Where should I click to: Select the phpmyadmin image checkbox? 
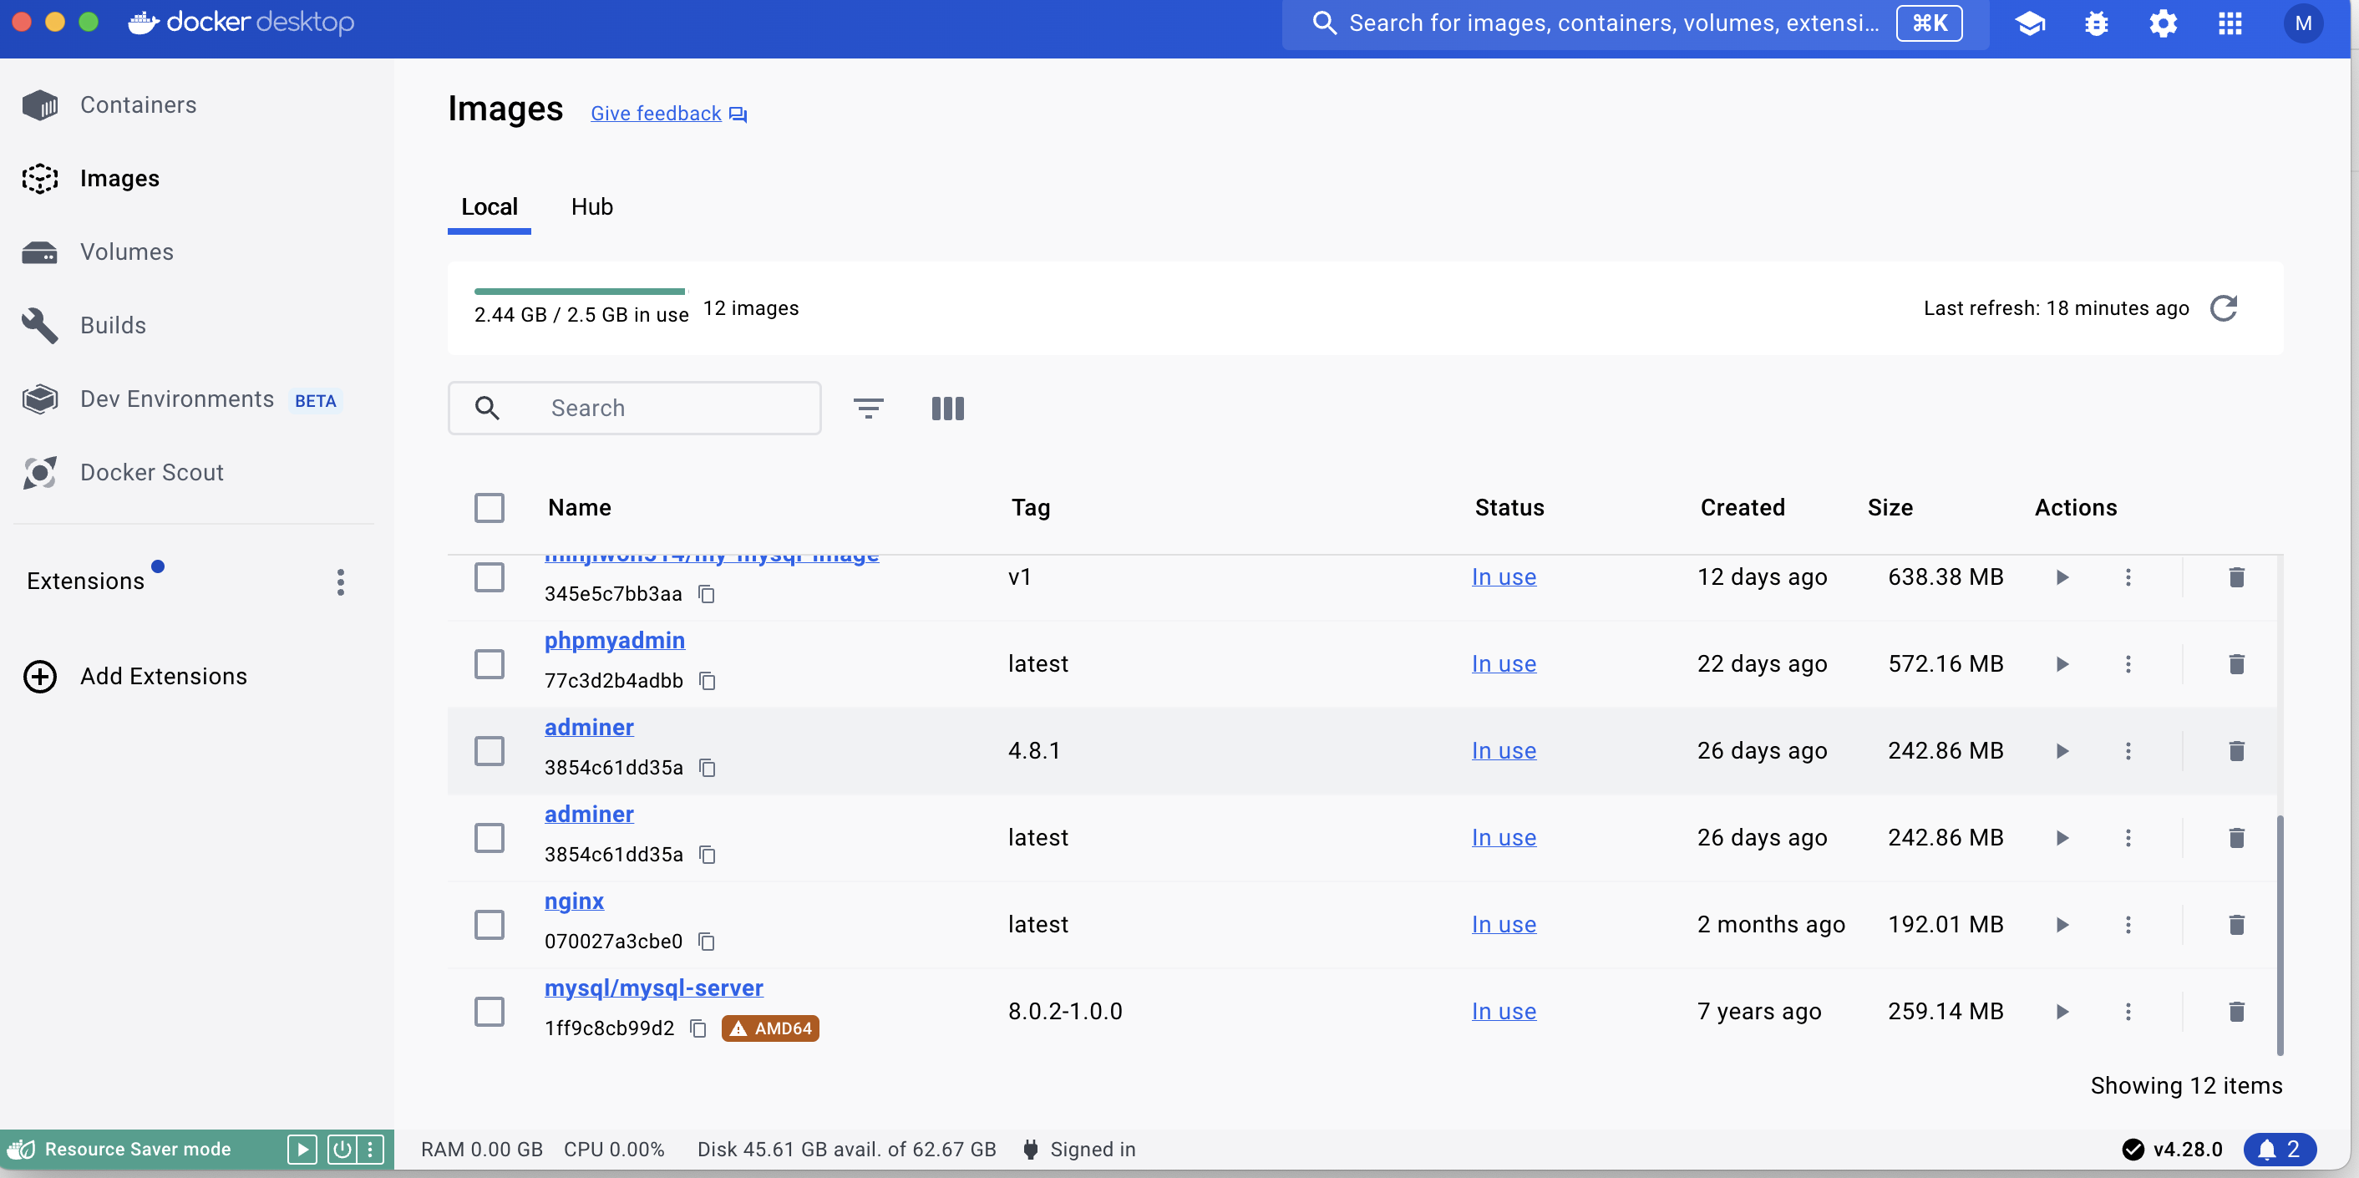pyautogui.click(x=489, y=663)
